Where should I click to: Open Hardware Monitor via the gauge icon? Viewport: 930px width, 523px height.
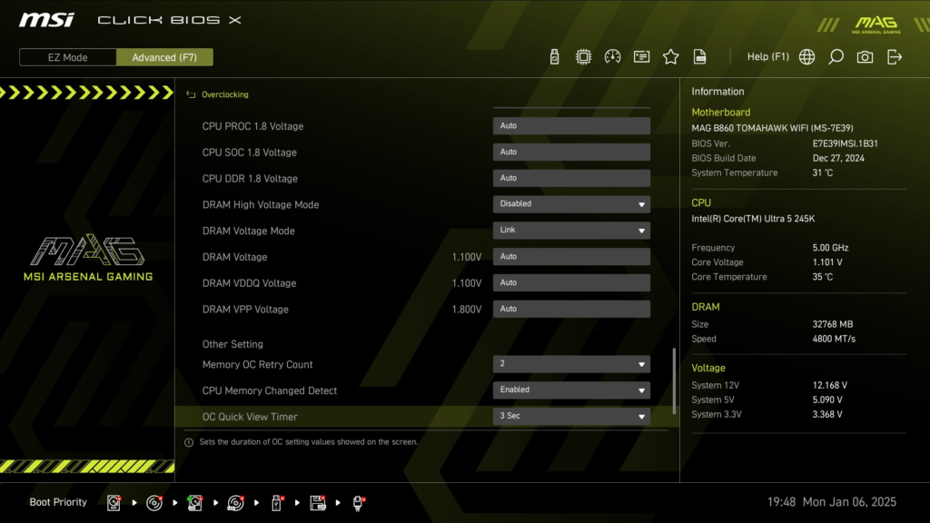[x=612, y=55]
